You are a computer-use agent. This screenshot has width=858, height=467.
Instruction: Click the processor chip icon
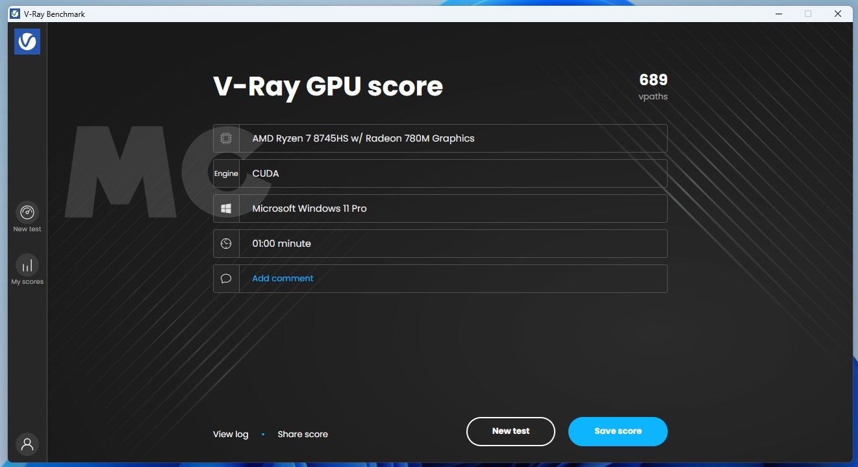click(226, 138)
